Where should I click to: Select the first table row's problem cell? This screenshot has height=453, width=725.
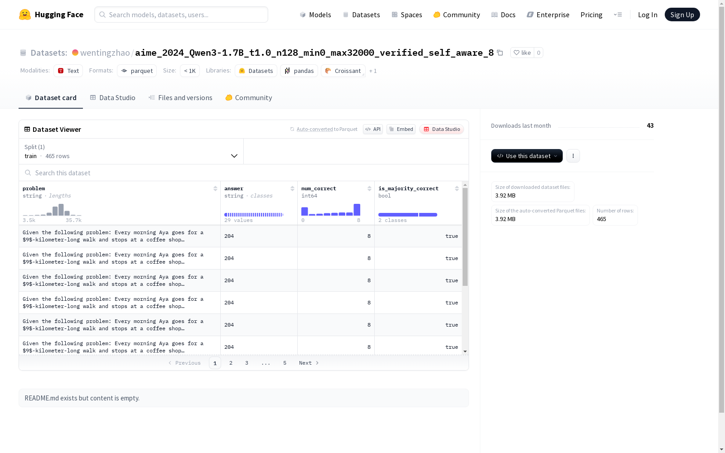(120, 236)
